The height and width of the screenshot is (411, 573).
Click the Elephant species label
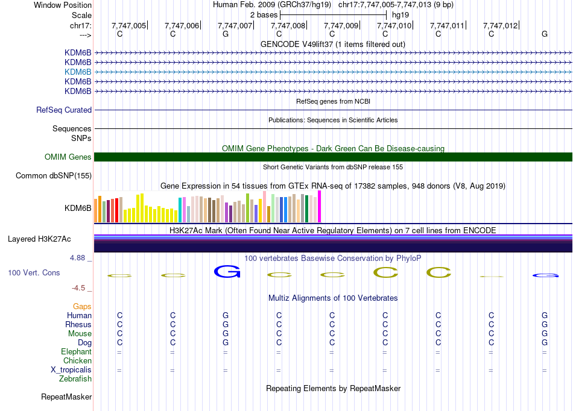coord(76,351)
